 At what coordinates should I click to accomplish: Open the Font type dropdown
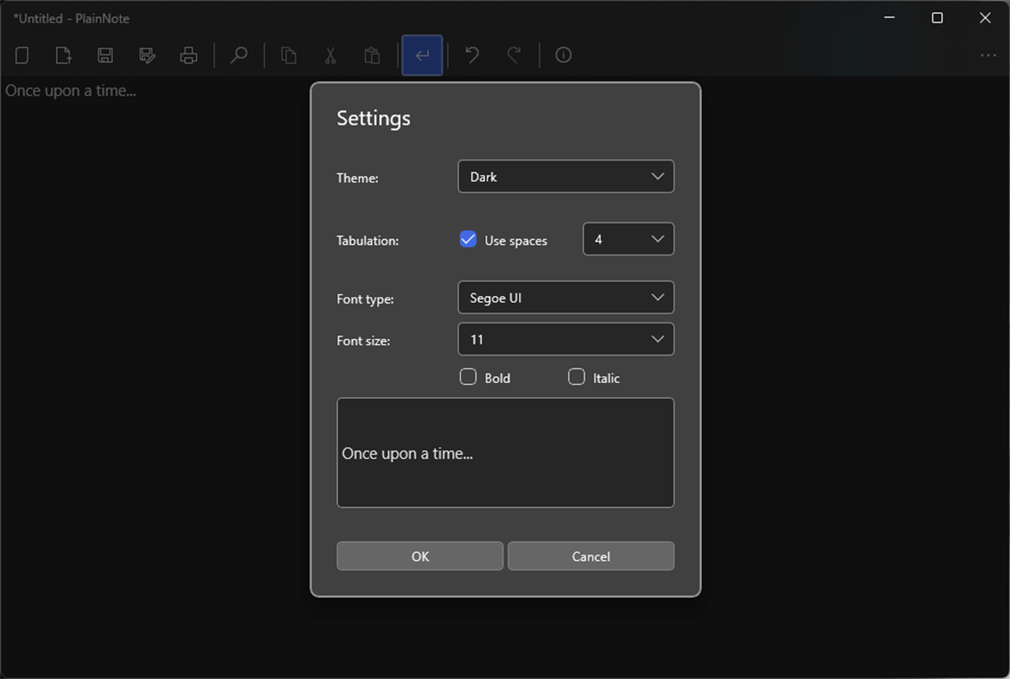(565, 297)
